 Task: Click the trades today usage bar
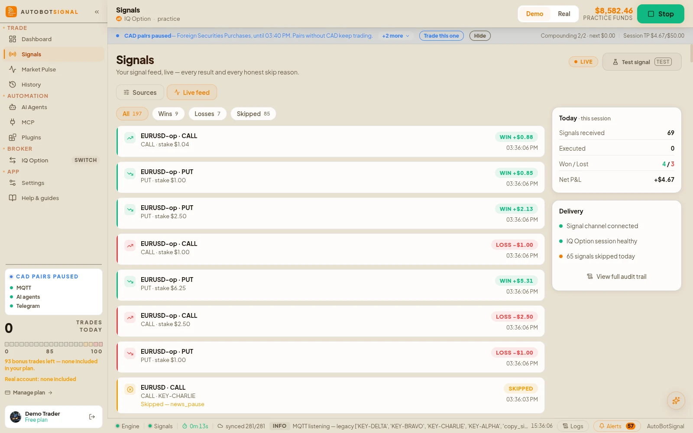[x=54, y=344]
